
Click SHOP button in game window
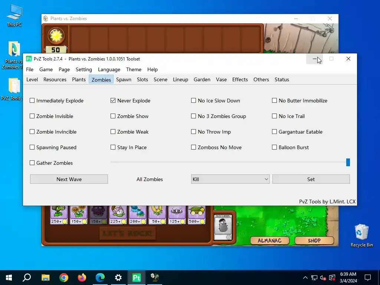coord(314,240)
